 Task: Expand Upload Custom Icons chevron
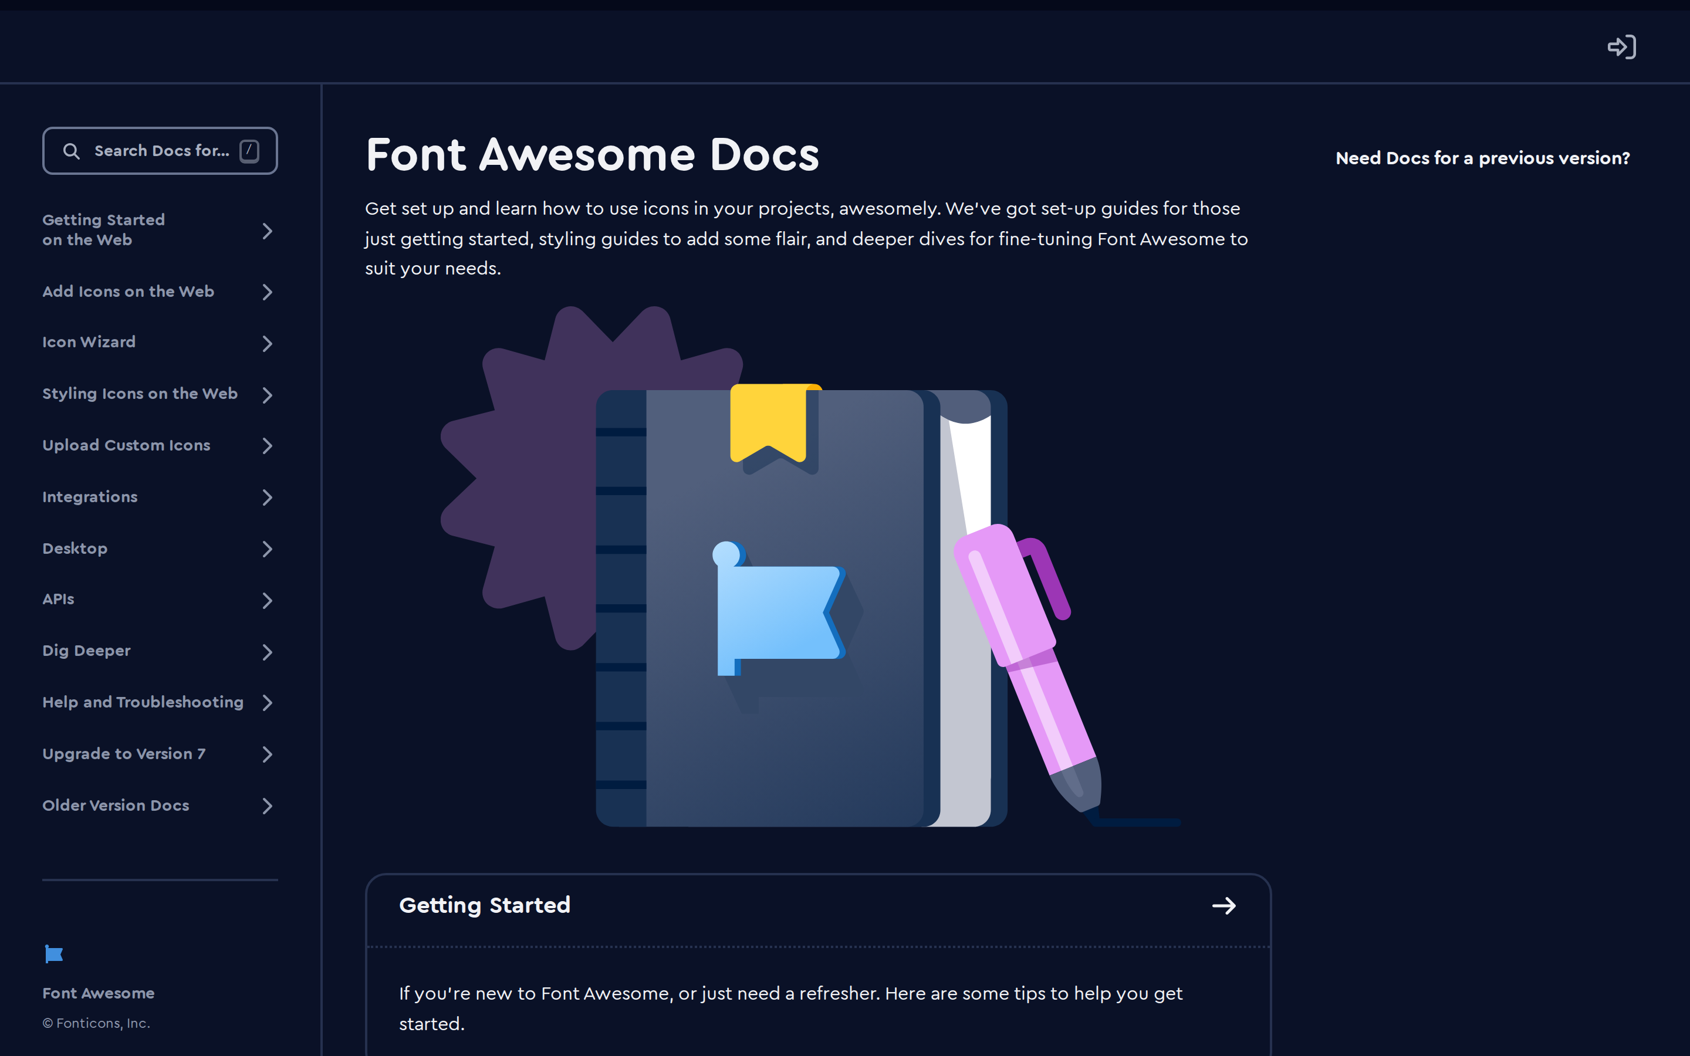coord(267,446)
